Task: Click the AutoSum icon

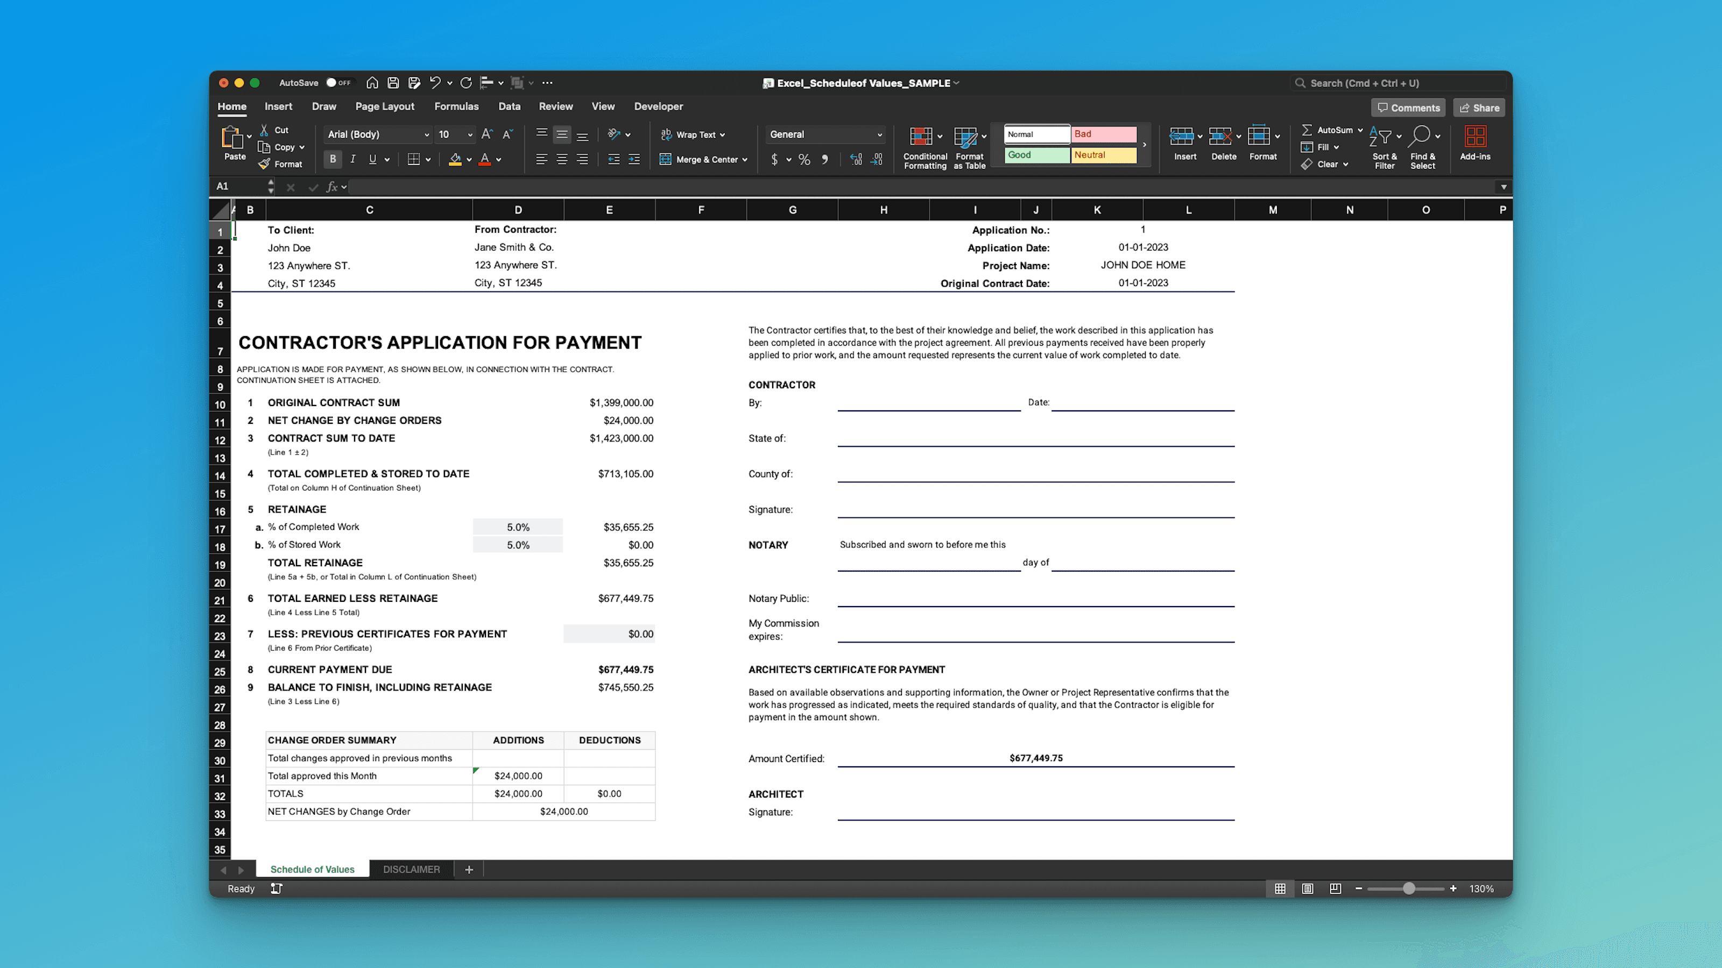Action: [1308, 130]
